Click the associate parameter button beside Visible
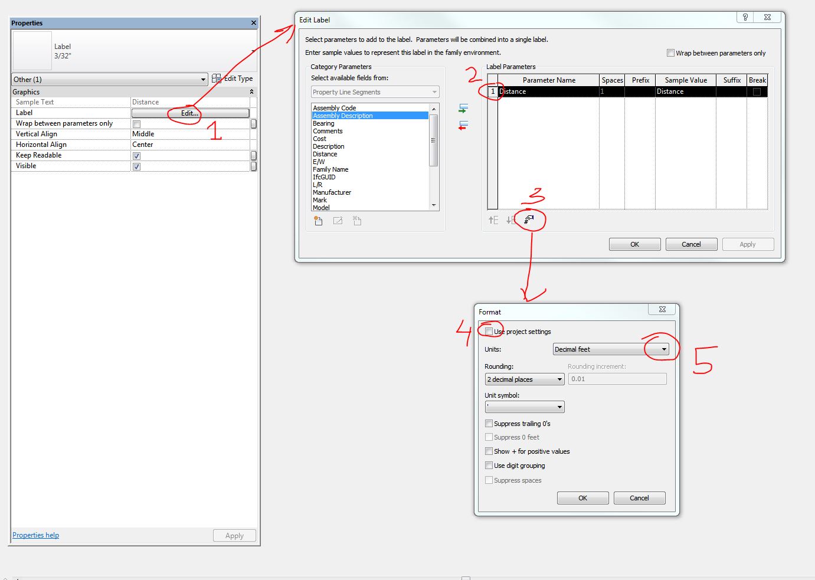 point(254,166)
